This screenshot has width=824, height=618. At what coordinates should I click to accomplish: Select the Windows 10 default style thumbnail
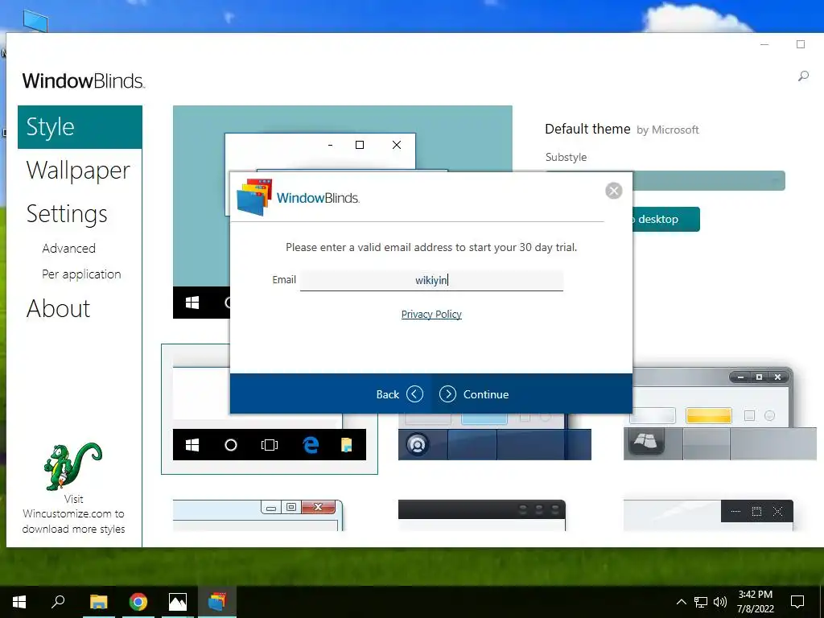[x=270, y=410]
